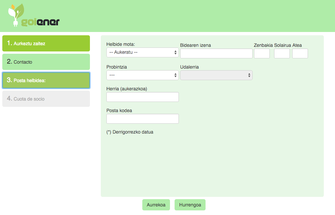Select step 3 Posta helbidea
Image resolution: width=335 pixels, height=215 pixels.
tap(46, 80)
